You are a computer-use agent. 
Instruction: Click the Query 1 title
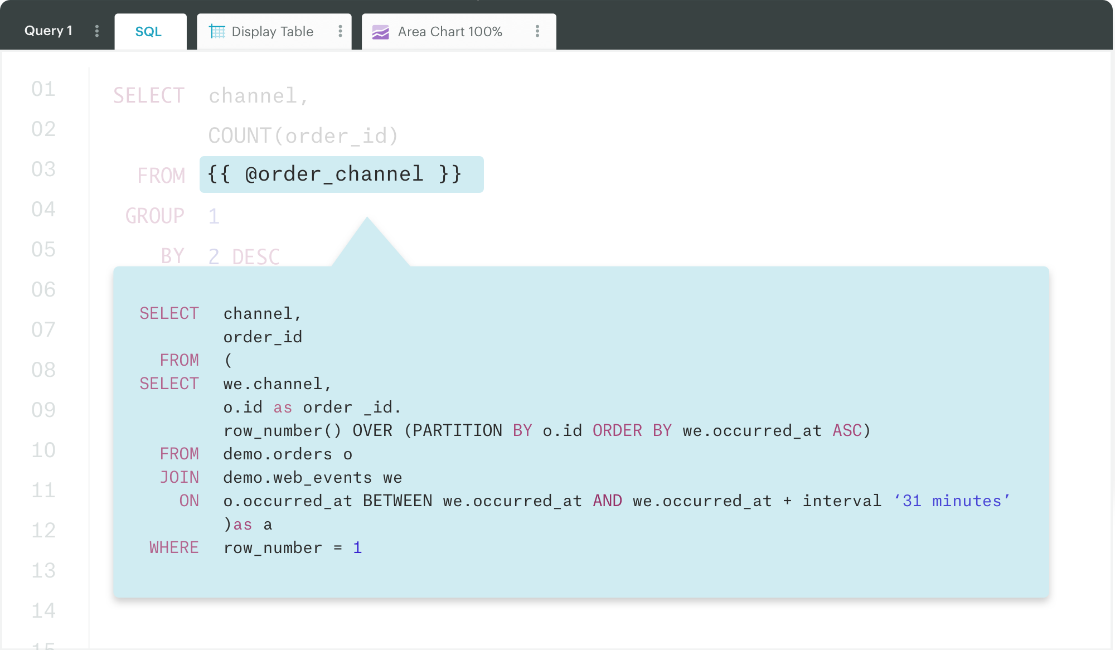tap(49, 31)
